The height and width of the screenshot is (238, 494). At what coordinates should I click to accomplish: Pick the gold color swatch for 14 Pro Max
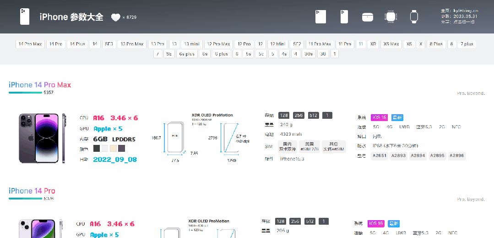(114, 149)
